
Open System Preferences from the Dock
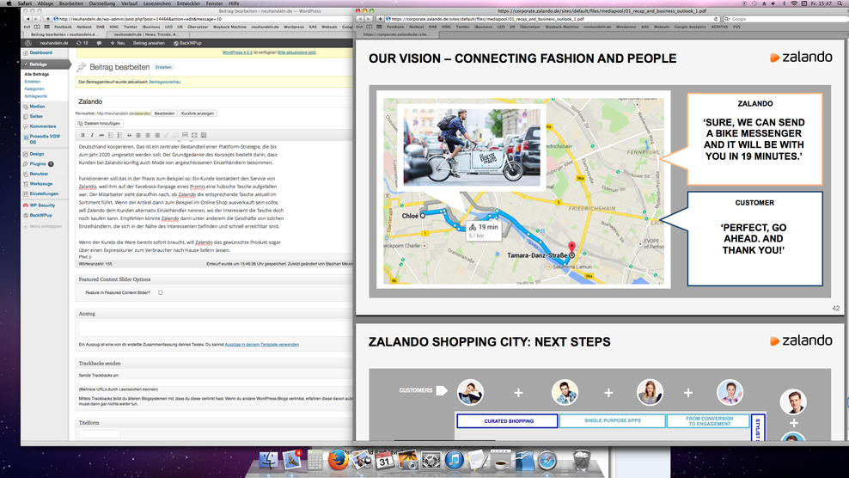[x=431, y=461]
